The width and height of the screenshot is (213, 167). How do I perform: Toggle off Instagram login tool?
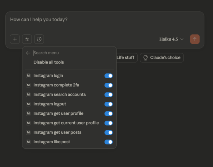coord(108,76)
